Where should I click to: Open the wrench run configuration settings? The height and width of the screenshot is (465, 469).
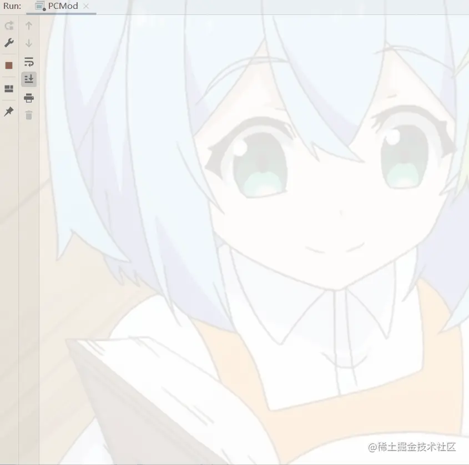[x=9, y=43]
